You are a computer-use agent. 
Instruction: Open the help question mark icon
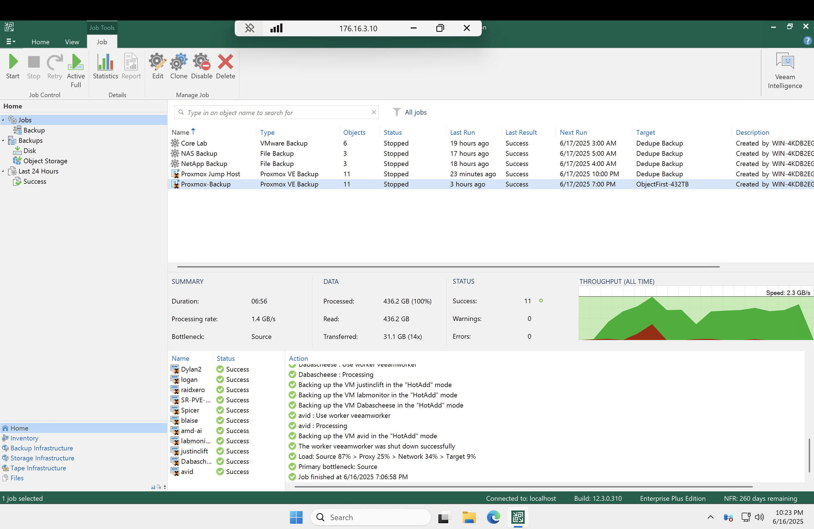807,41
